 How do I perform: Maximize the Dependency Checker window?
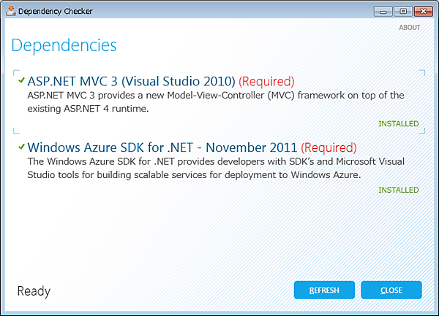401,10
